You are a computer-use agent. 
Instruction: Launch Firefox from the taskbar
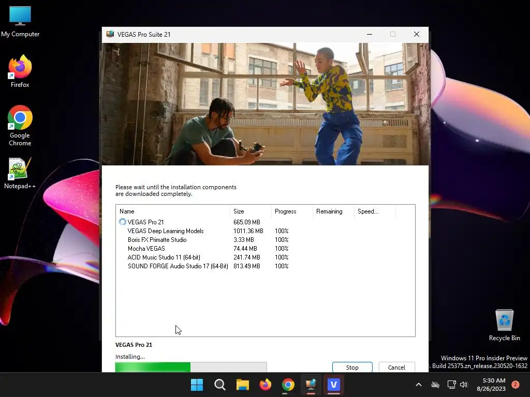(266, 385)
